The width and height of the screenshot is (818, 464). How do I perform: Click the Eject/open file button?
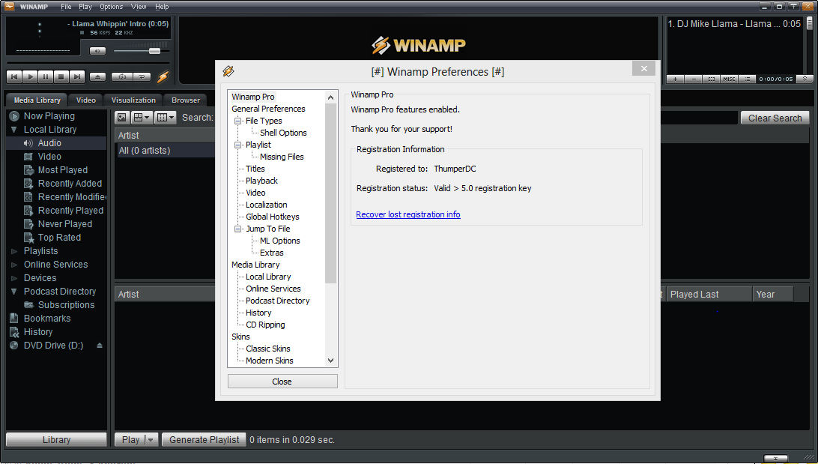pyautogui.click(x=97, y=76)
